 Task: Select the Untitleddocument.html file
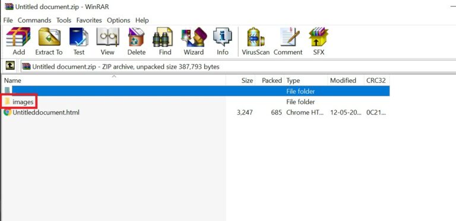click(46, 112)
